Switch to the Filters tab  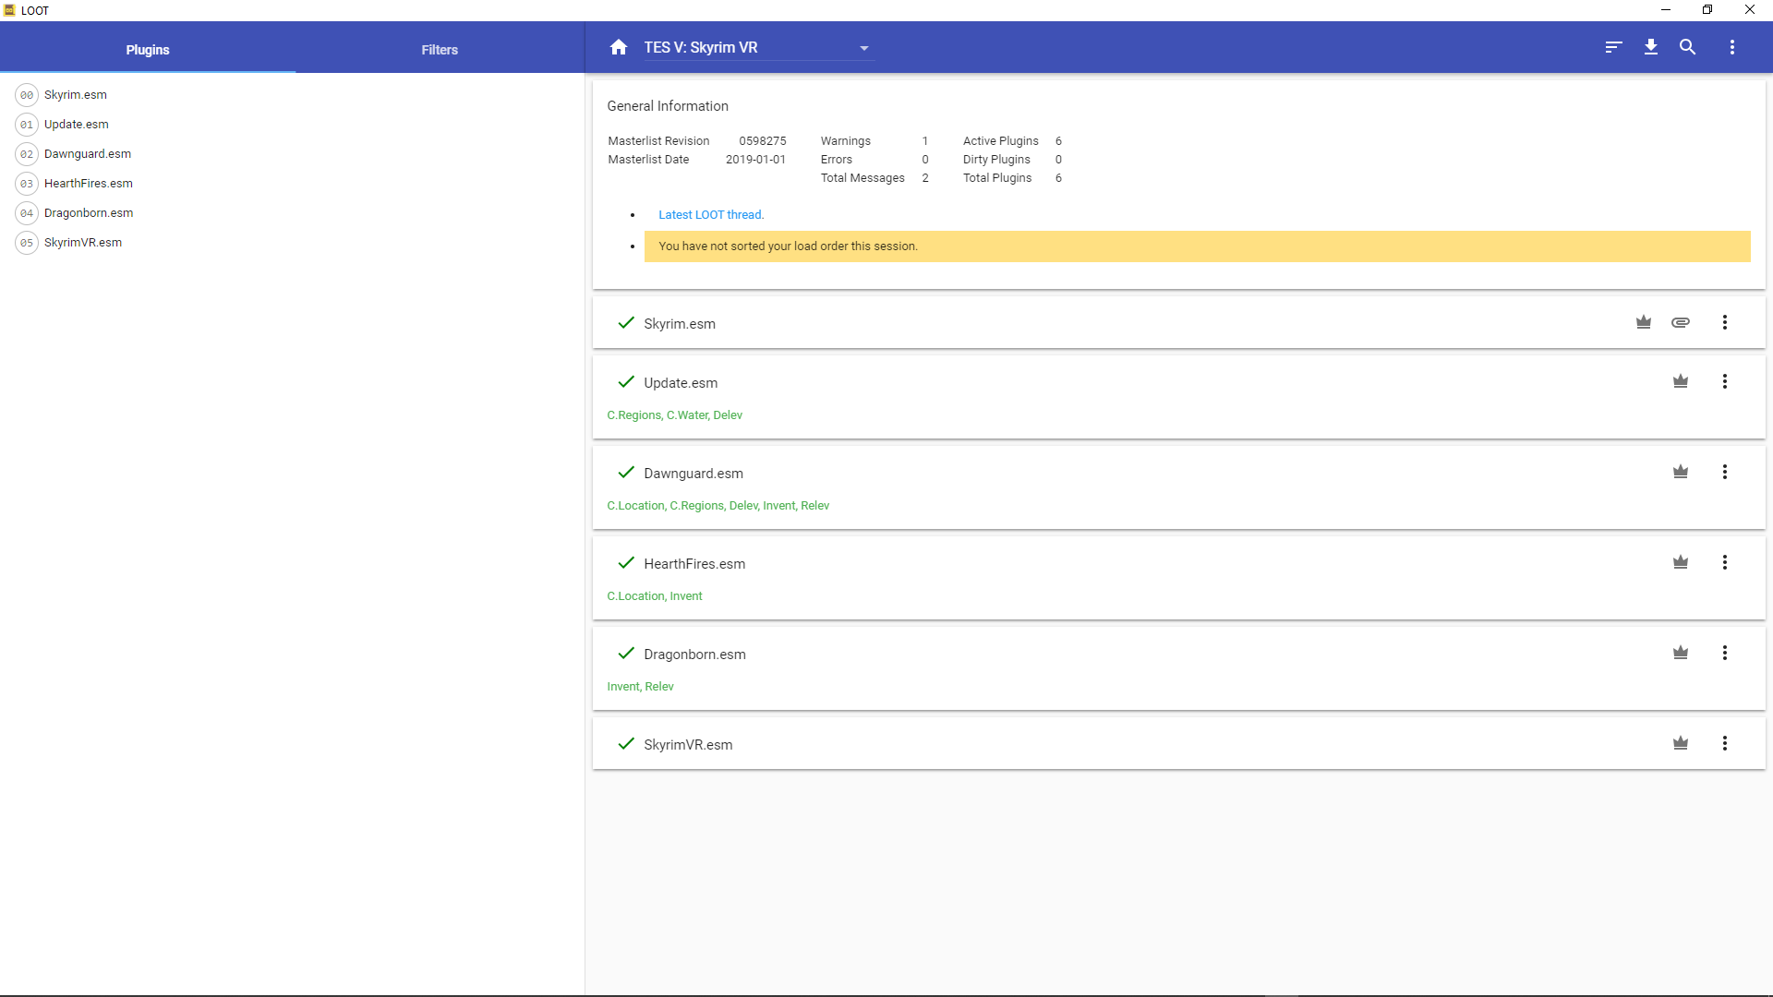coord(440,49)
